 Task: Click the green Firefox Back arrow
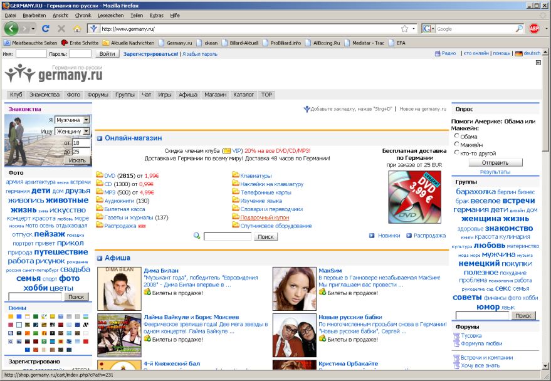click(x=11, y=28)
